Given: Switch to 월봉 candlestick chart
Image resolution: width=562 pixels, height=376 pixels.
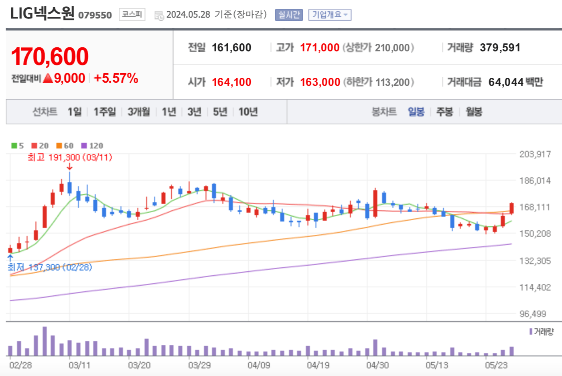Looking at the screenshot, I should [x=474, y=112].
